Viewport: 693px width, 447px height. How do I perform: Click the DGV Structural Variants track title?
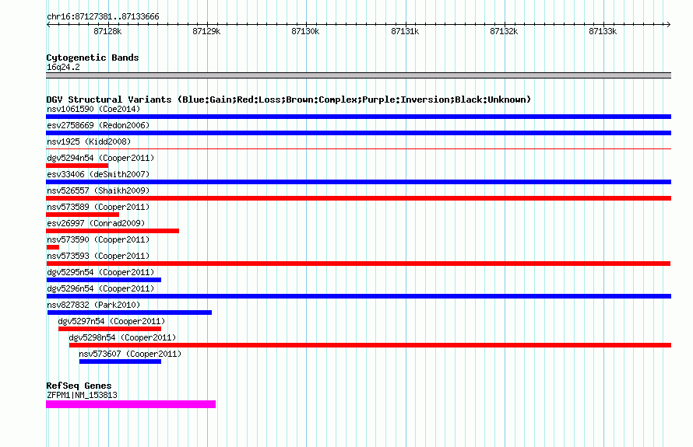(289, 100)
